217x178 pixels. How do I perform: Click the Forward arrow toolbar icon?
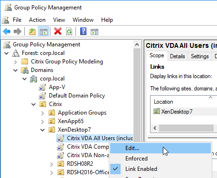point(18,32)
